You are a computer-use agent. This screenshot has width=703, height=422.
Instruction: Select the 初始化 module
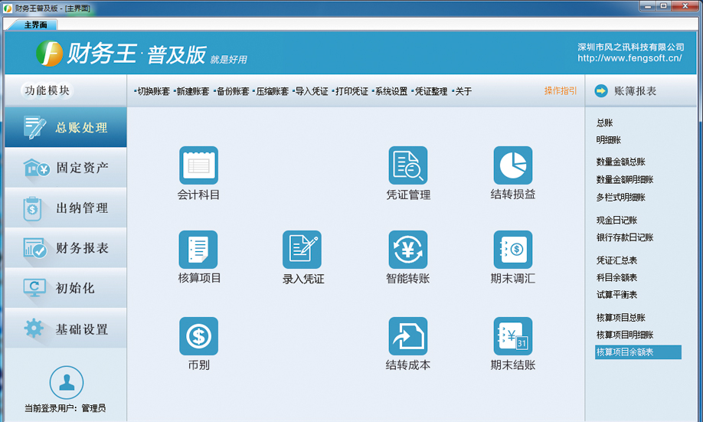(65, 288)
